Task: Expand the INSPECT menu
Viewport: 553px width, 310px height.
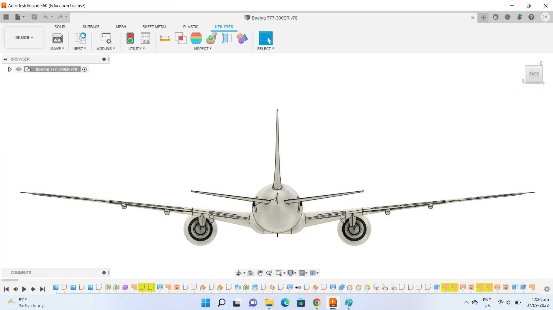Action: tap(203, 49)
